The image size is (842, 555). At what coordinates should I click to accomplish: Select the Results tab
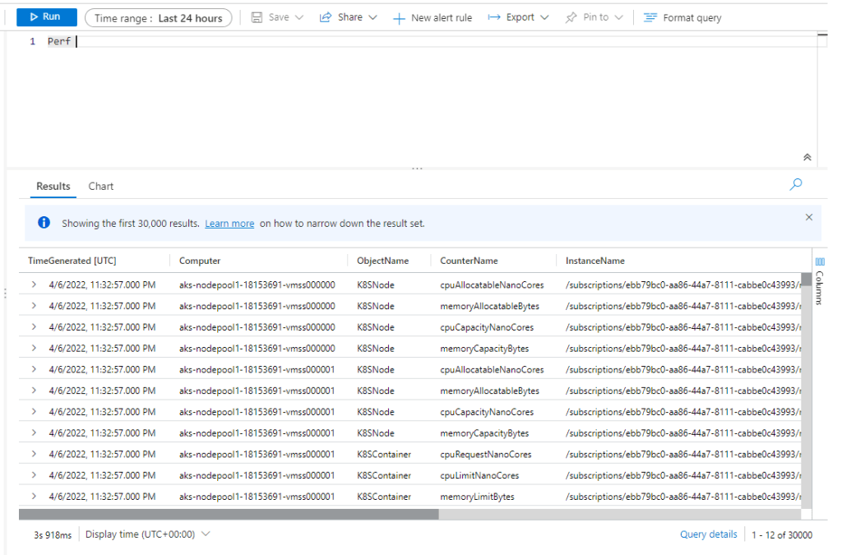[x=53, y=186]
